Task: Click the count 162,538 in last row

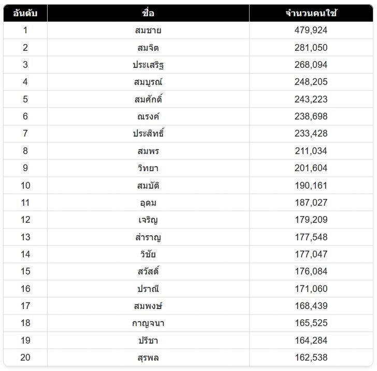Action: tap(311, 358)
